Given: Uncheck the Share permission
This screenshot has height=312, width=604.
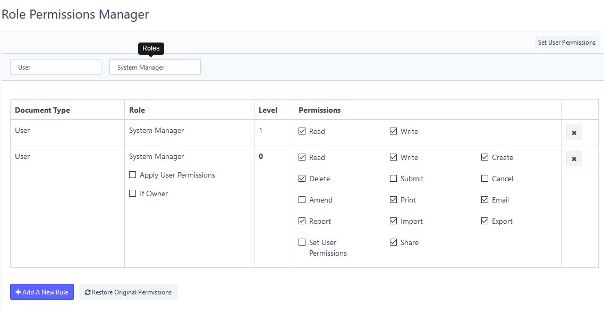Looking at the screenshot, I should [x=394, y=242].
